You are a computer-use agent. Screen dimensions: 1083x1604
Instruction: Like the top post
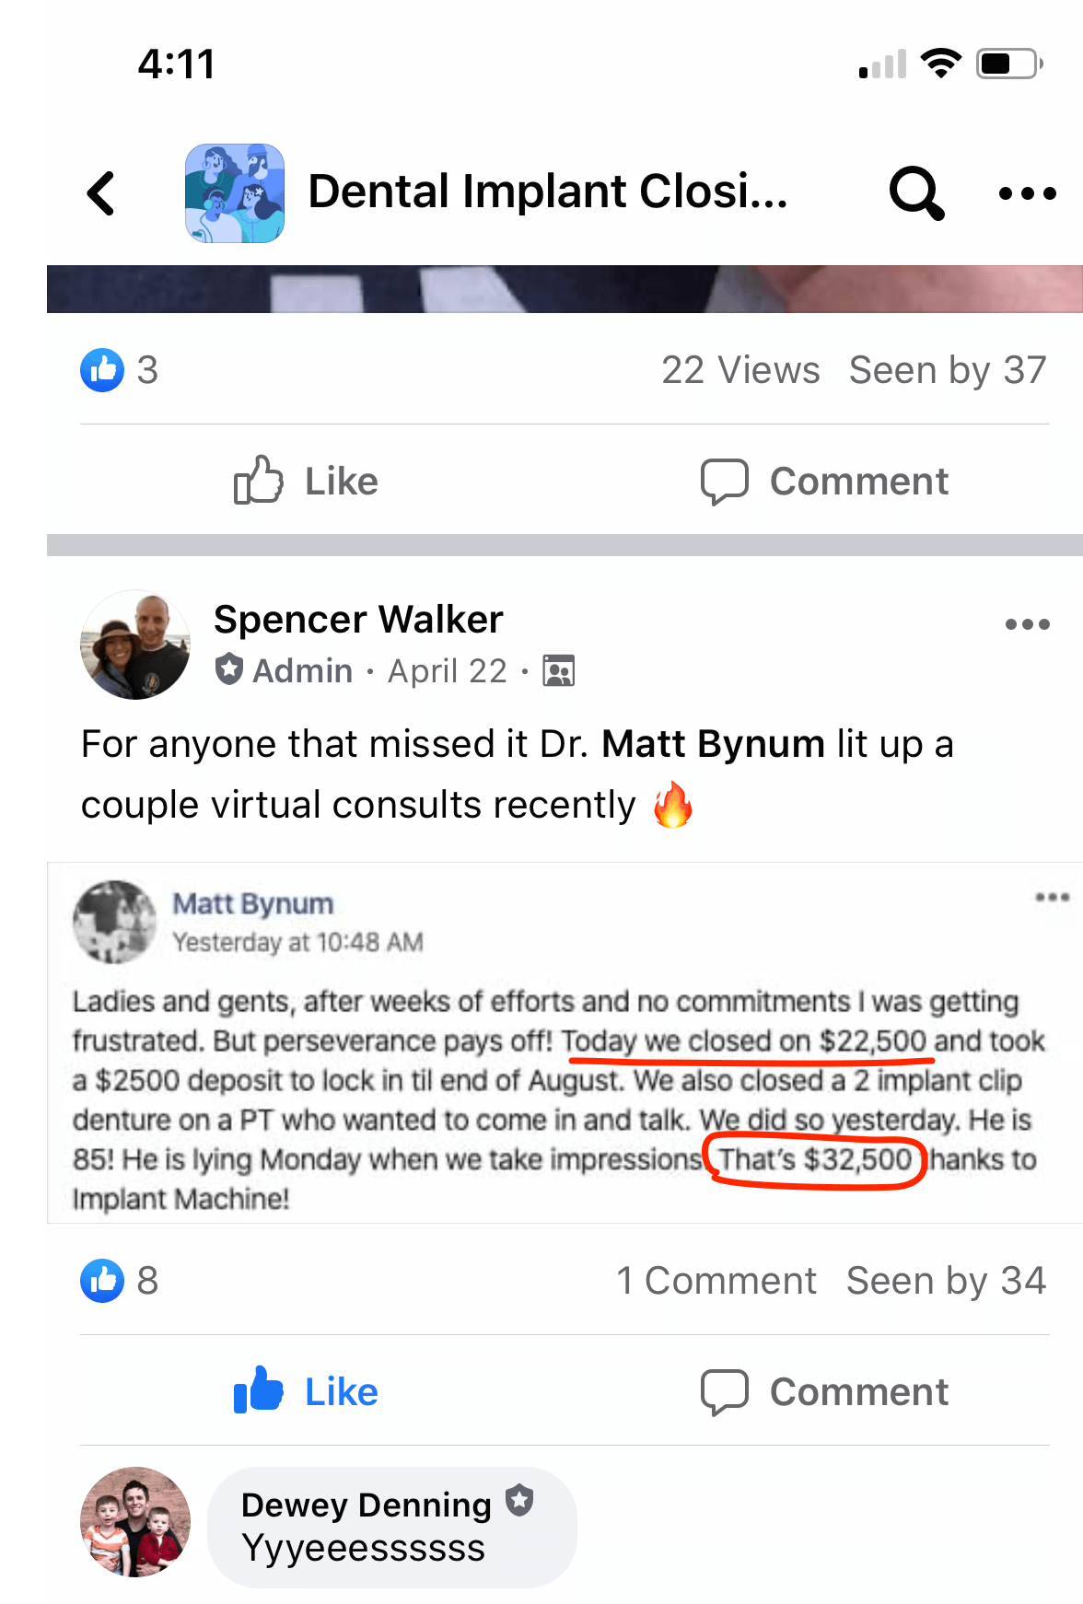[305, 481]
